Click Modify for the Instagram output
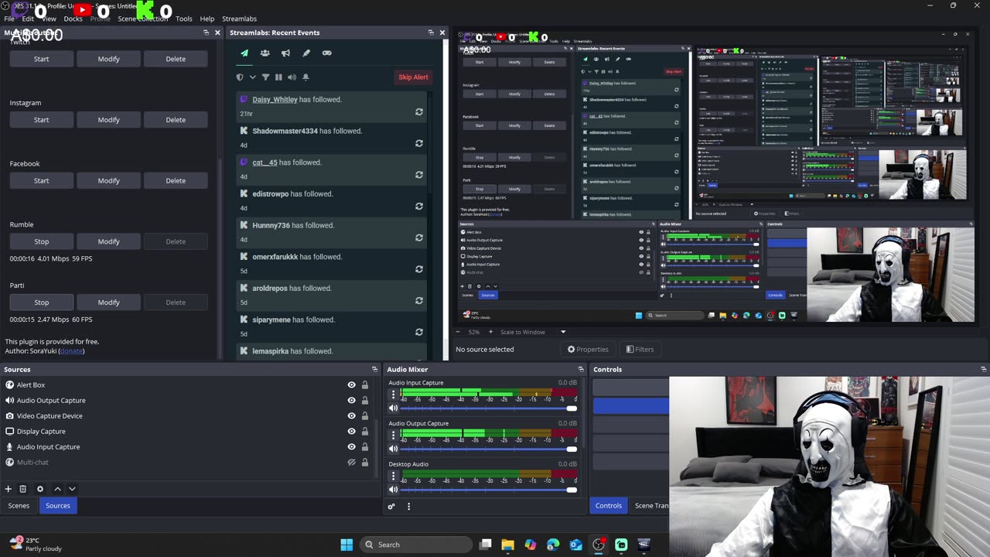Viewport: 990px width, 557px height. (x=108, y=120)
